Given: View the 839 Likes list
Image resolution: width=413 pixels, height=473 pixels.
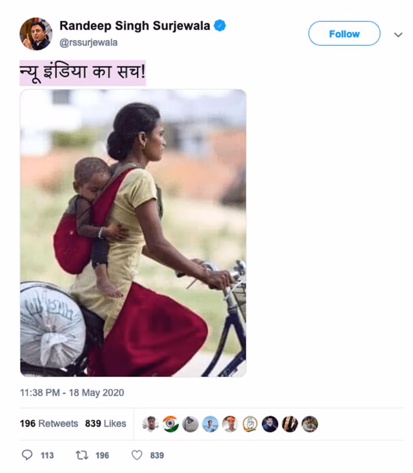Looking at the screenshot, I should [x=106, y=423].
